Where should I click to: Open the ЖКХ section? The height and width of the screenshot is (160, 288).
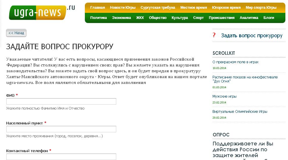tap(140, 18)
